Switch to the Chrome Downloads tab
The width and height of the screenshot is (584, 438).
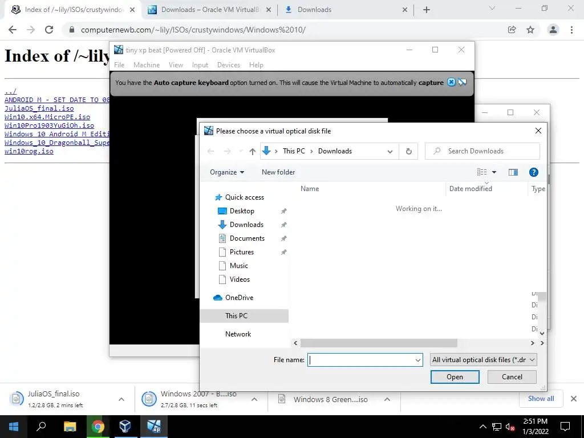point(346,10)
